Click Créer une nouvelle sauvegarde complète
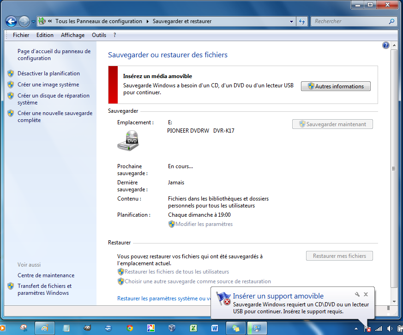The width and height of the screenshot is (403, 335). point(55,116)
